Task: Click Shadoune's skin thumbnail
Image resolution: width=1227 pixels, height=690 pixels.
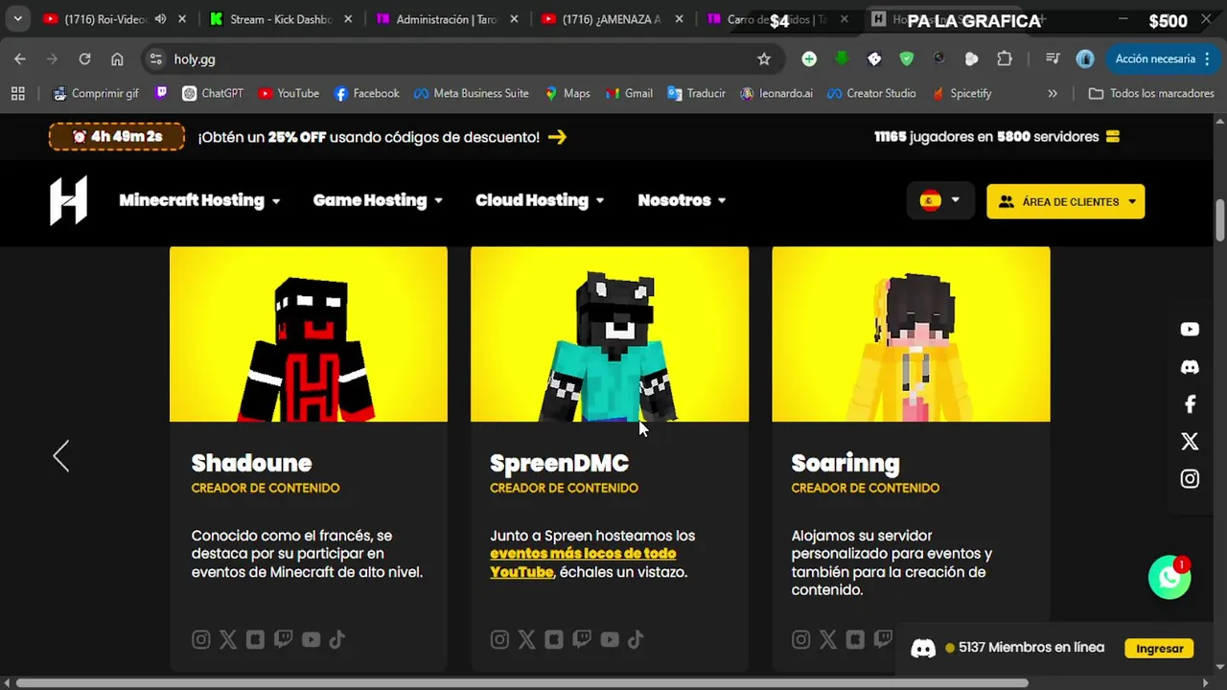Action: coord(309,334)
